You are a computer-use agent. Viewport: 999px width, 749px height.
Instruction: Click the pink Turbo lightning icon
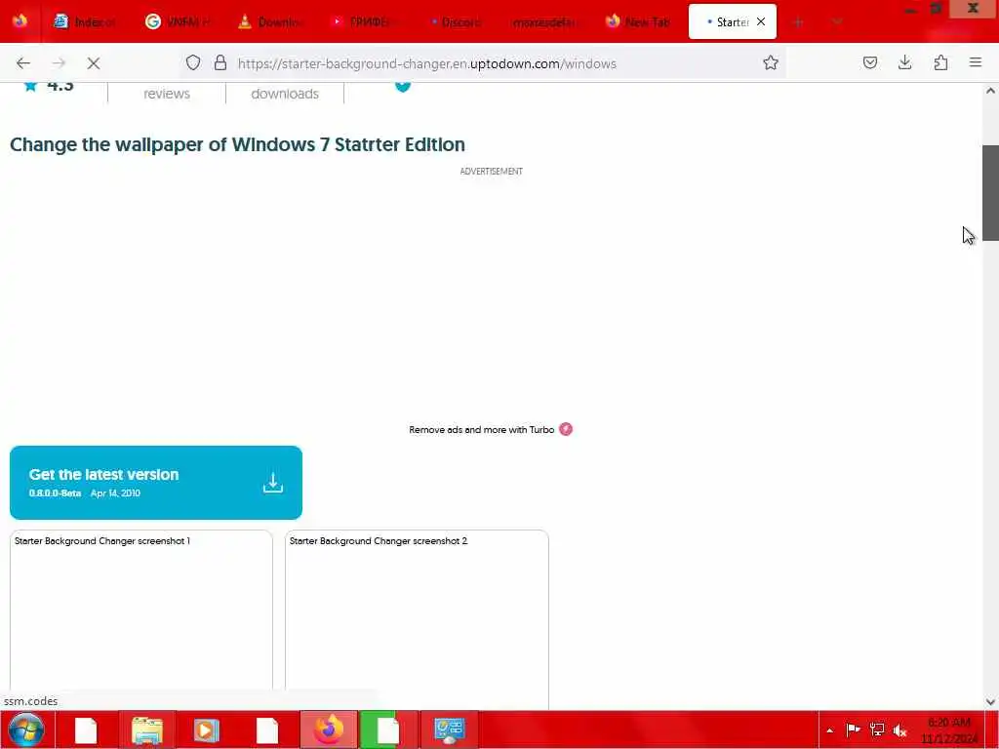tap(566, 429)
